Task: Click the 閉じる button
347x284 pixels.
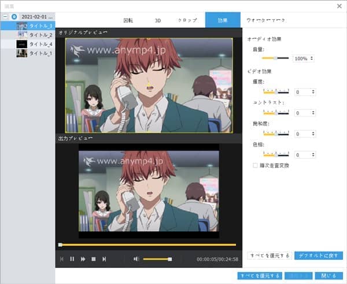Action: (x=329, y=276)
